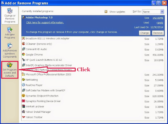The width and height of the screenshot is (168, 124).
Task: Select Synaptics Pointing Device Driver entry
Action: pos(93,101)
